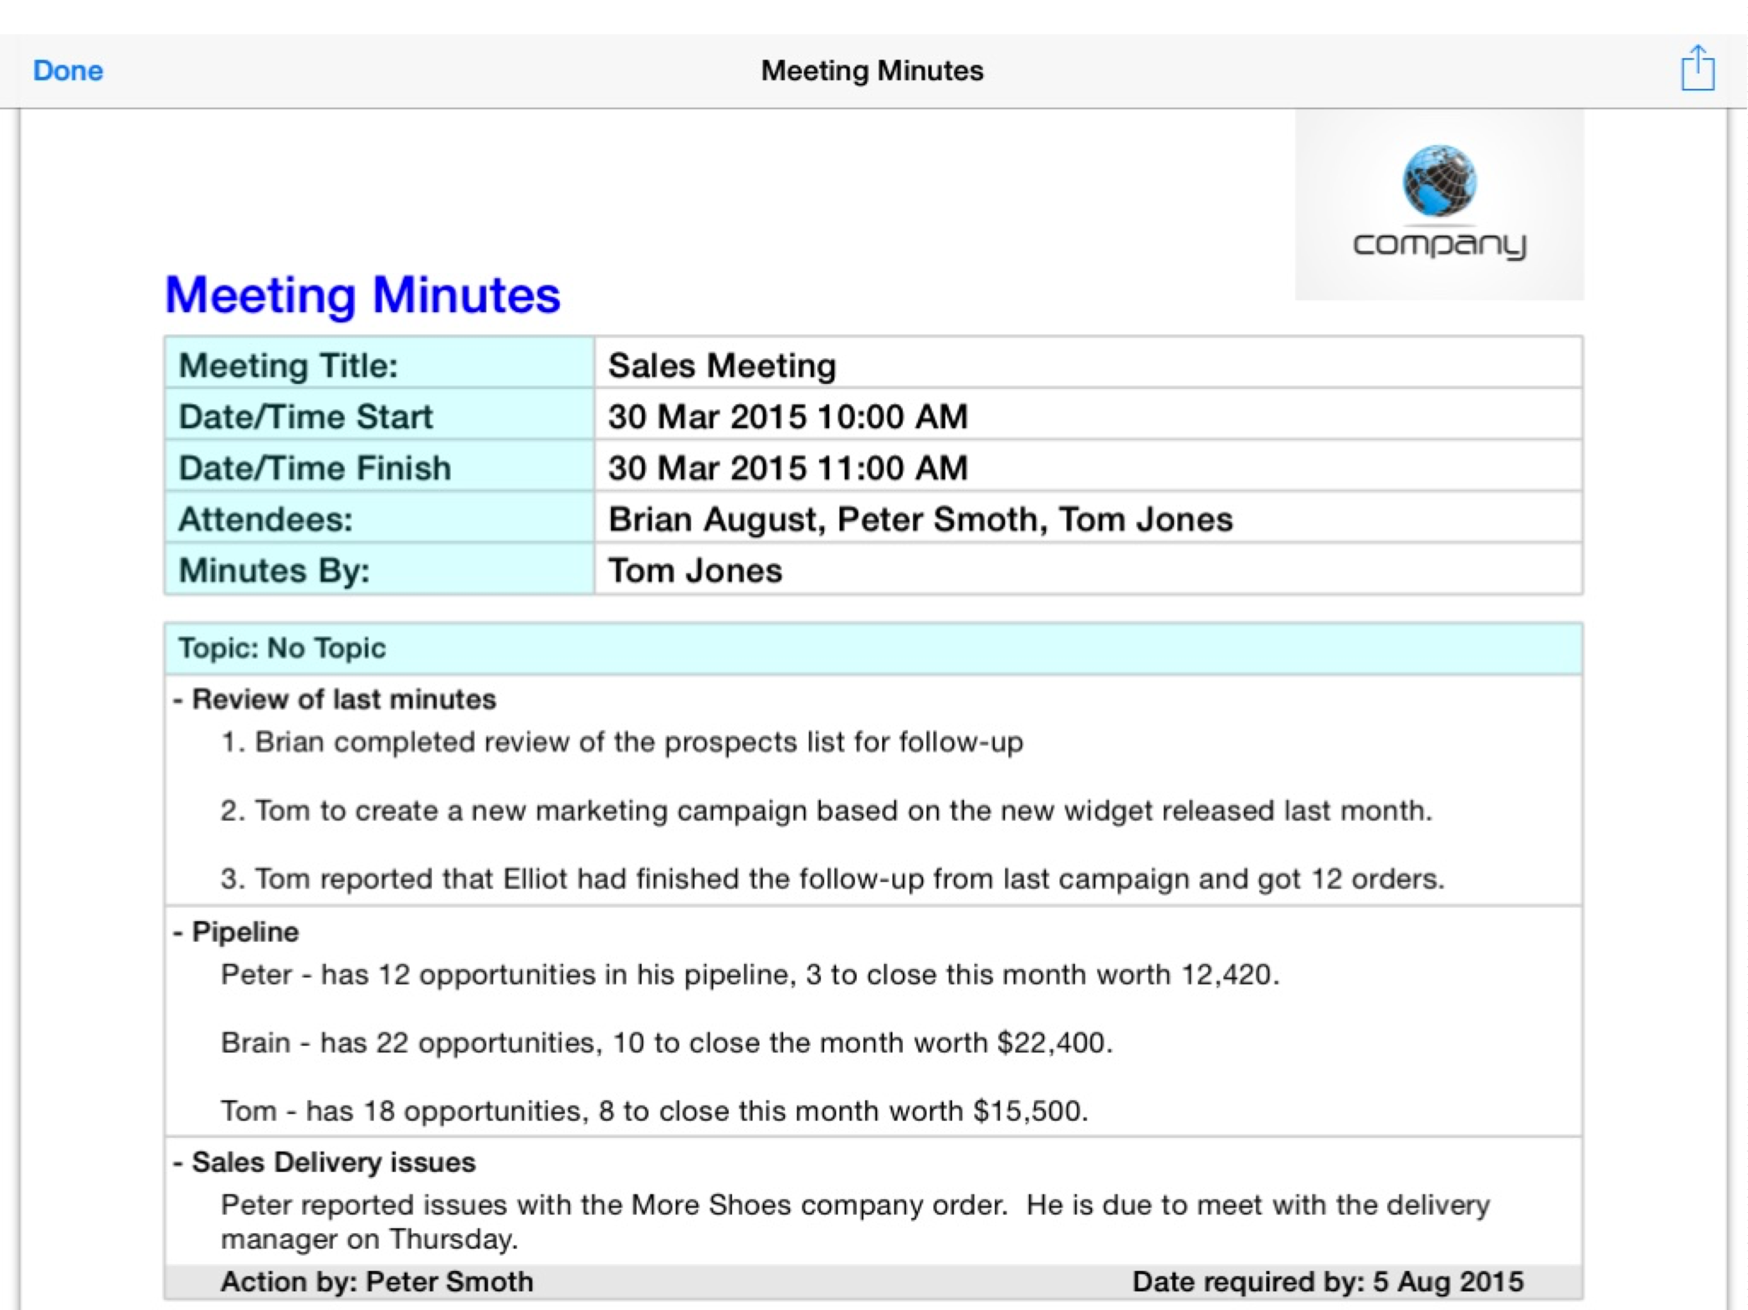Tap the Done button
This screenshot has height=1310, width=1748.
(68, 71)
